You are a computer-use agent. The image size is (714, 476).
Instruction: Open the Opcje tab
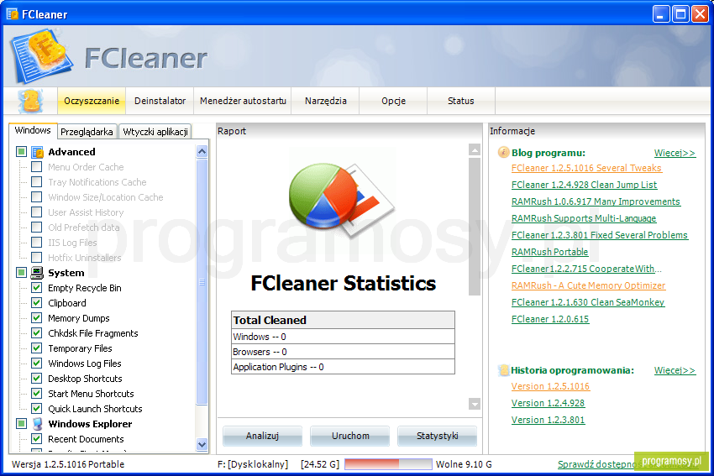(393, 101)
